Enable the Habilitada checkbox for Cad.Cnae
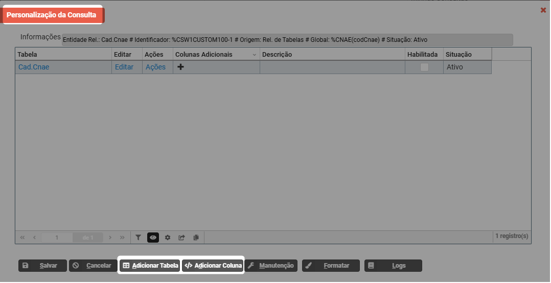551x283 pixels. (424, 67)
